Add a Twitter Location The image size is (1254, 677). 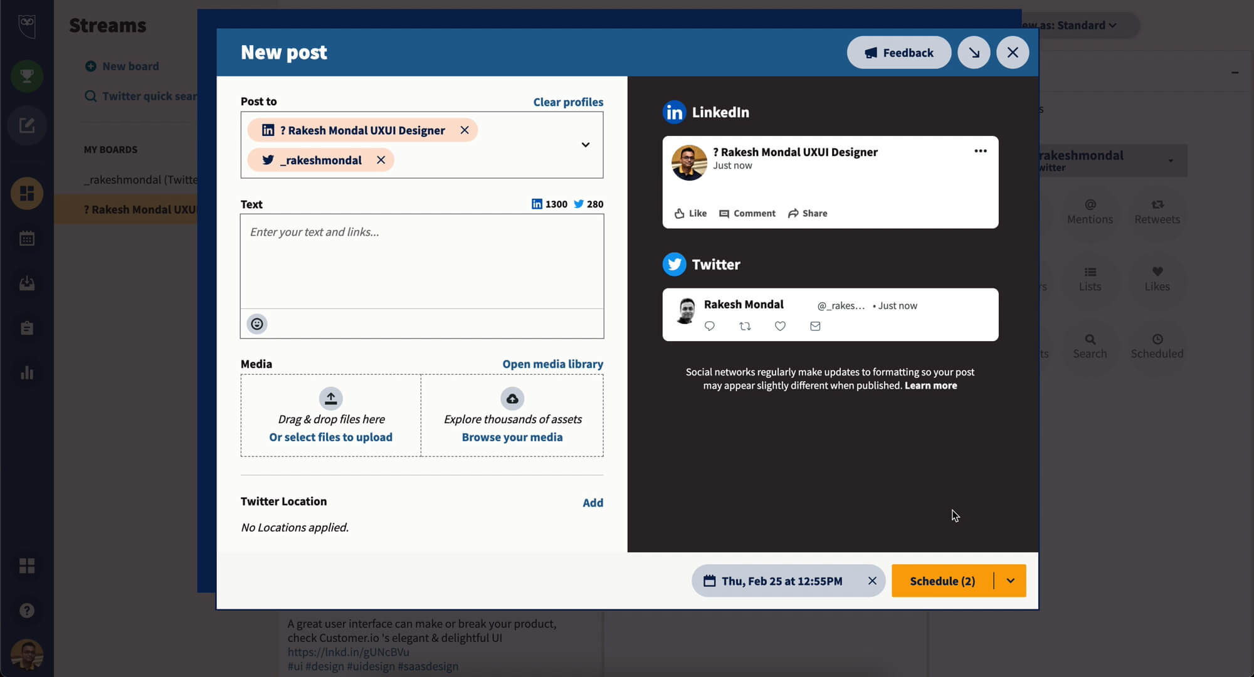tap(593, 502)
